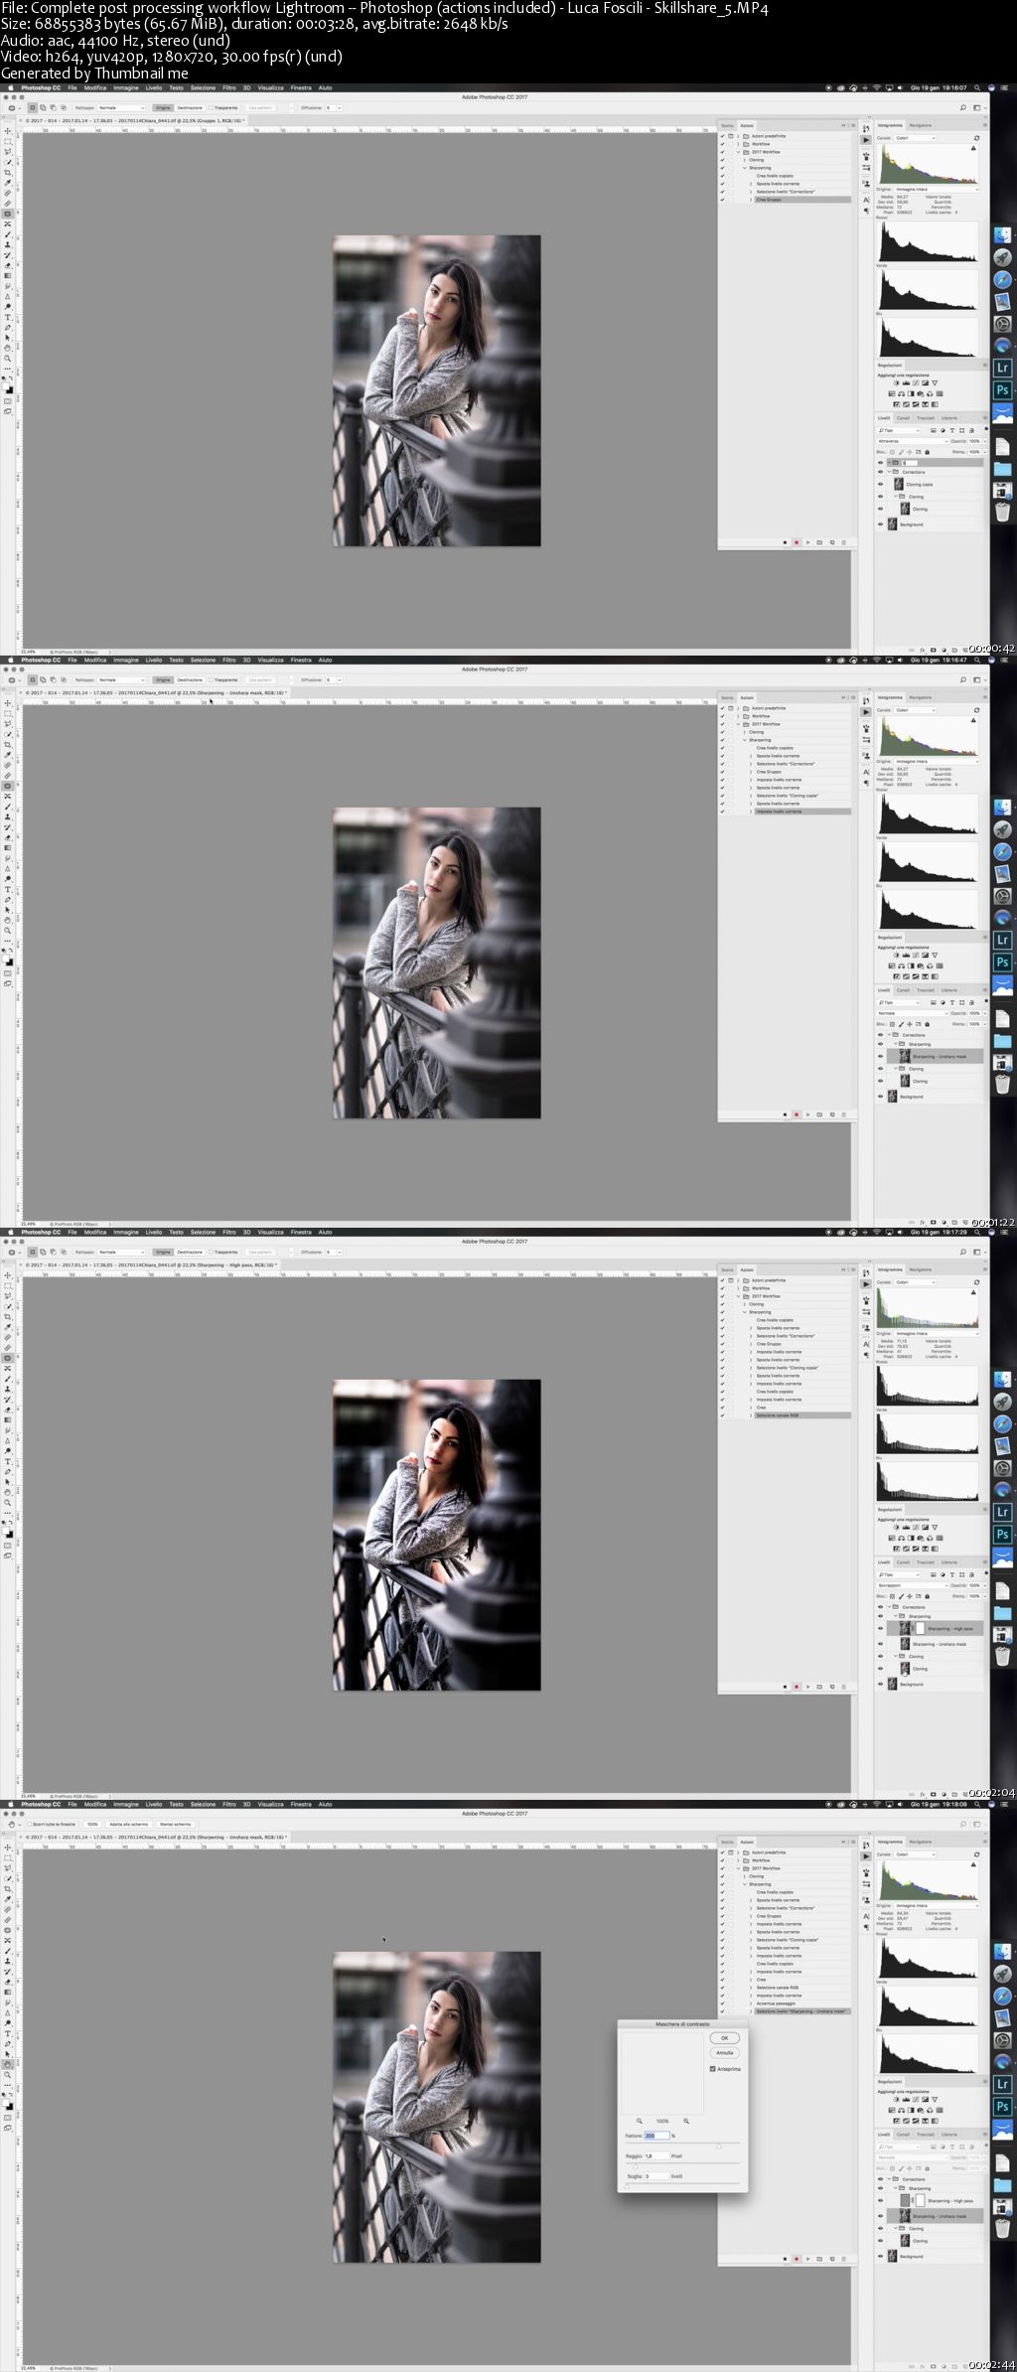Viewport: 1017px width, 2372px height.
Task: Open Safari from the Dock in the 00:02:44 frame
Action: pos(1003,1996)
